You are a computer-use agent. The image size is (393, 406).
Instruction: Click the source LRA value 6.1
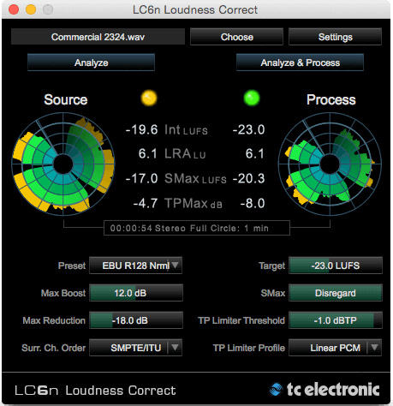tap(147, 153)
